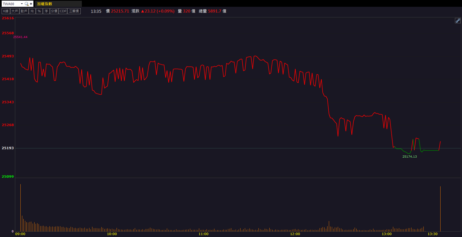Click the 25193 reference price axis label
This screenshot has width=462, height=237.
(x=8, y=148)
